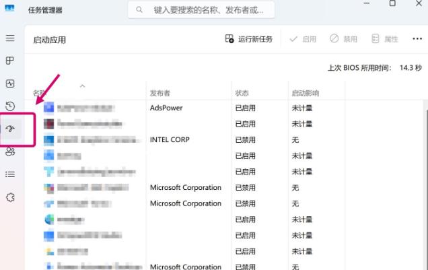This screenshot has height=270, width=428.
Task: Open the App history page icon
Action: click(10, 106)
